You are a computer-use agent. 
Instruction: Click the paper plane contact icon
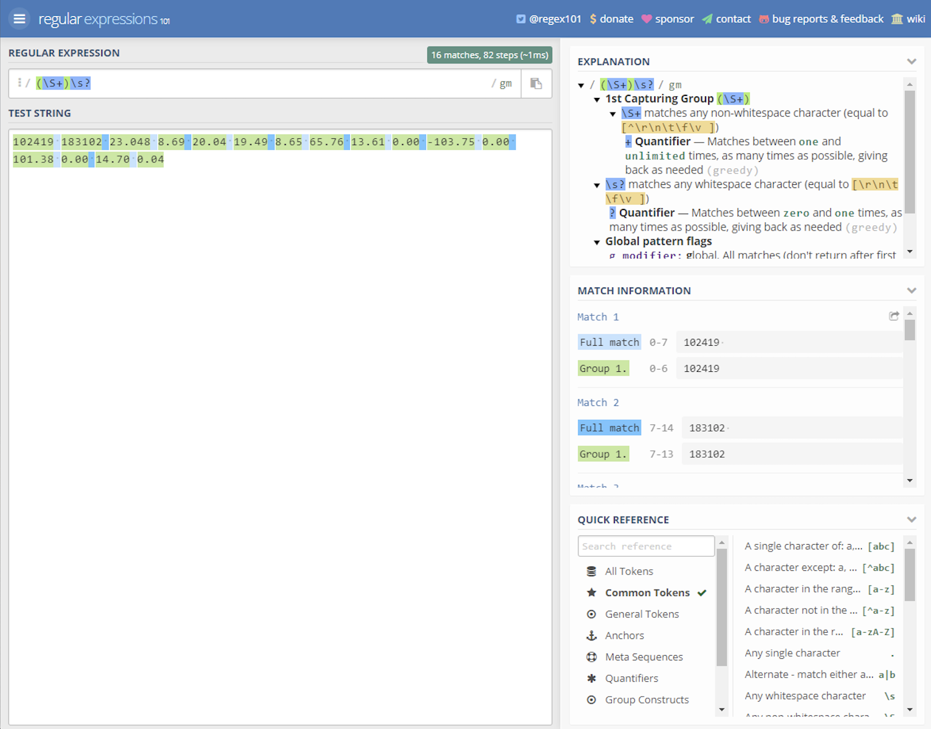pos(707,19)
